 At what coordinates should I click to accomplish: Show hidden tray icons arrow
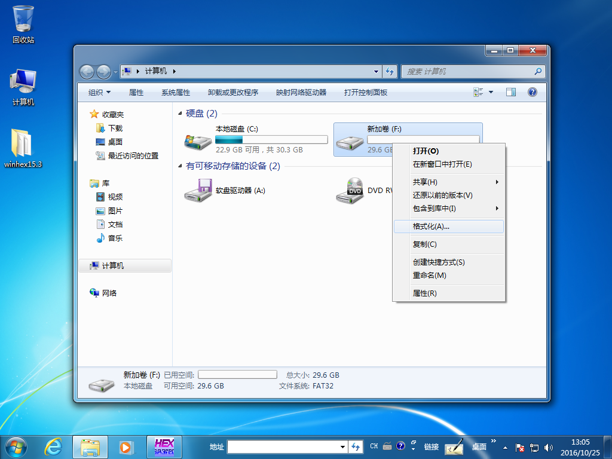pos(506,448)
